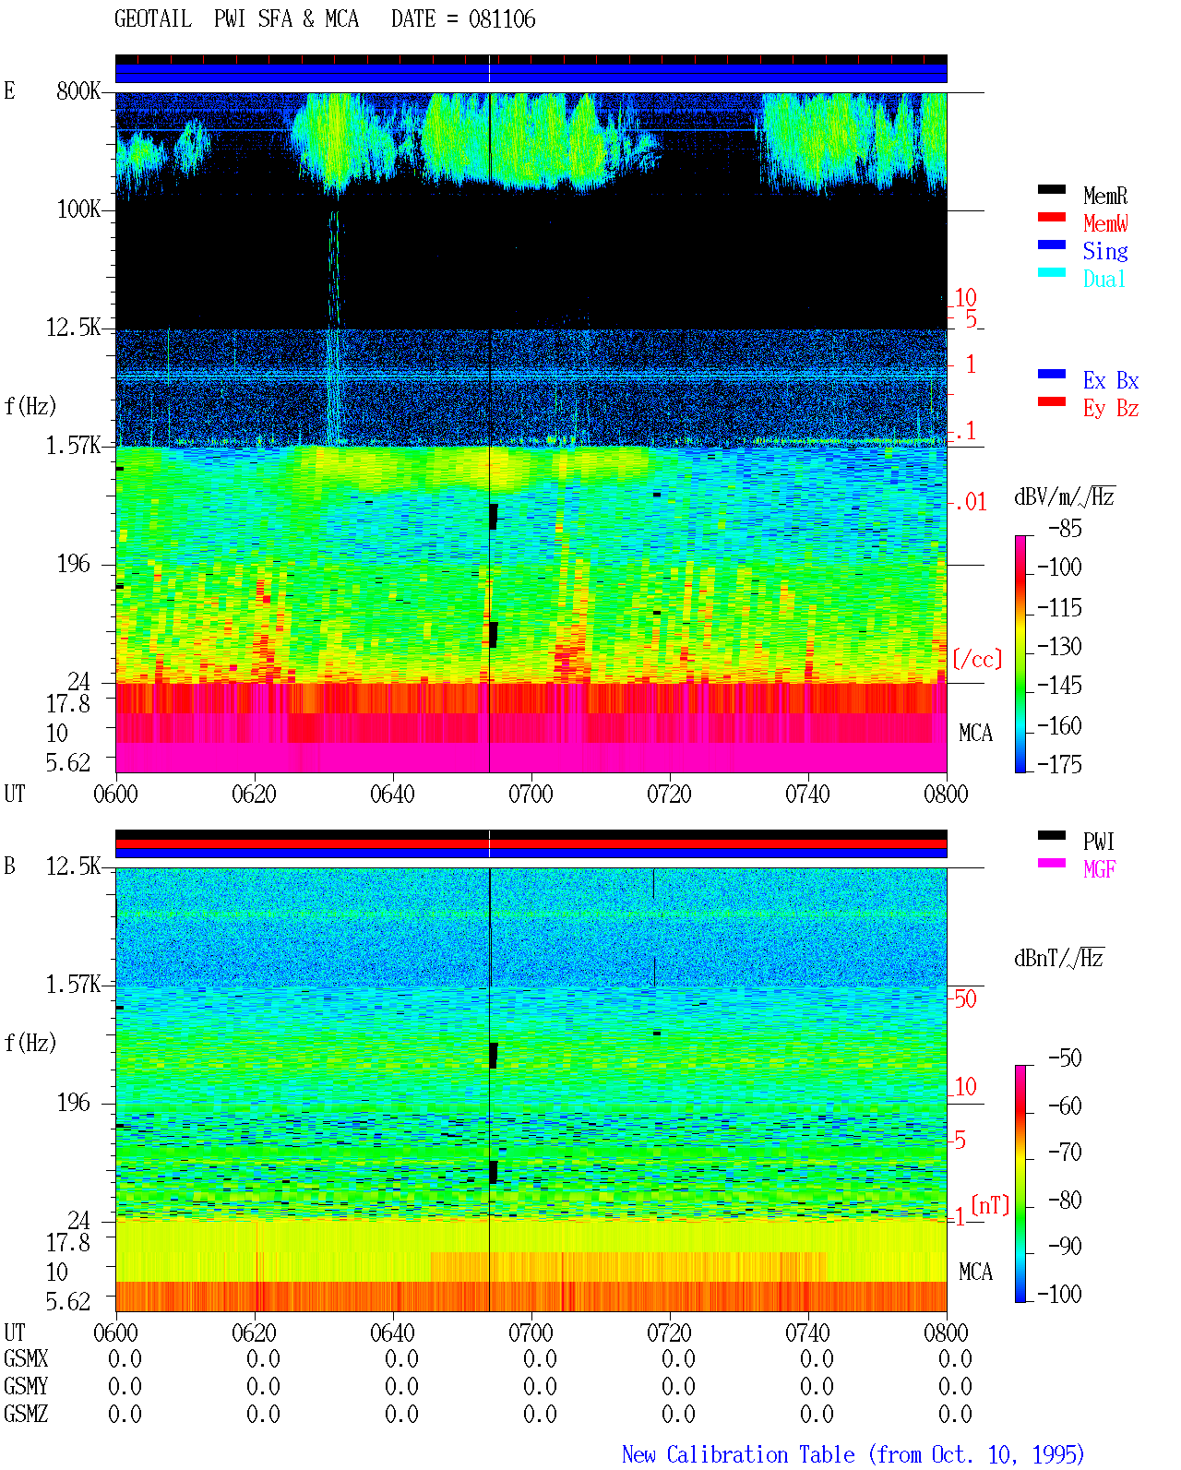Screen dimensions: 1181x1470
Task: Click the blue mode status bar above E panel
Action: pos(531,73)
